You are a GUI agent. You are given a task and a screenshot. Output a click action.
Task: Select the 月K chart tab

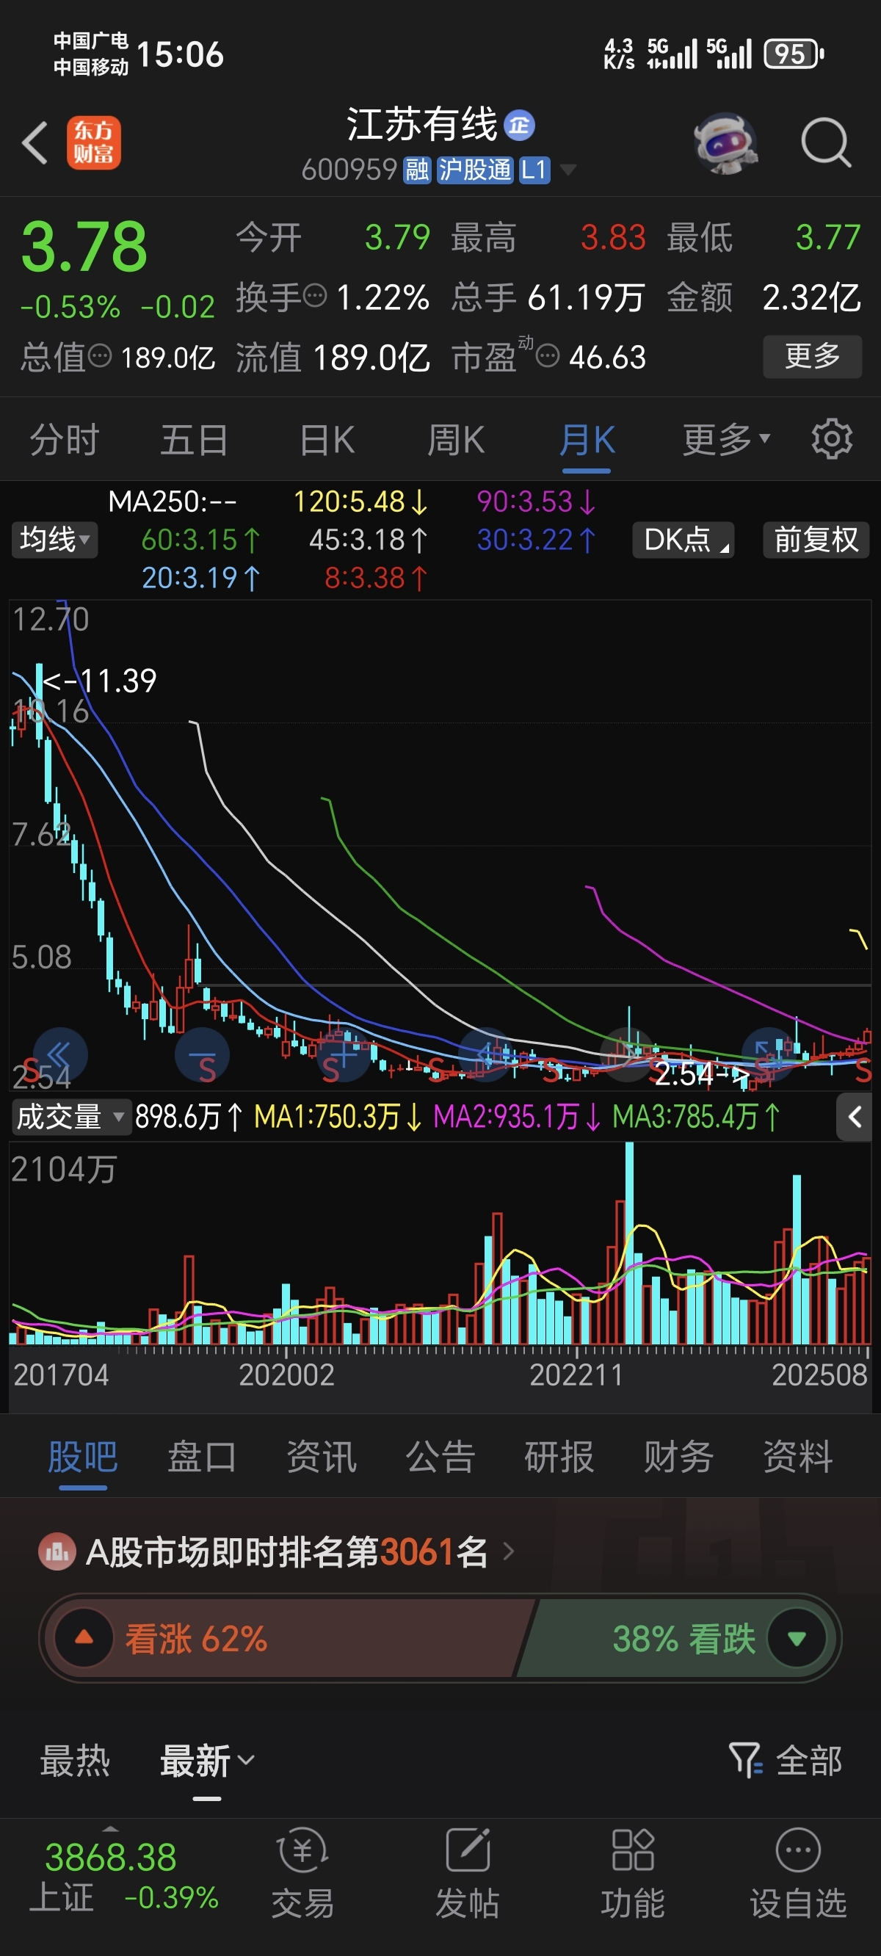pyautogui.click(x=587, y=439)
